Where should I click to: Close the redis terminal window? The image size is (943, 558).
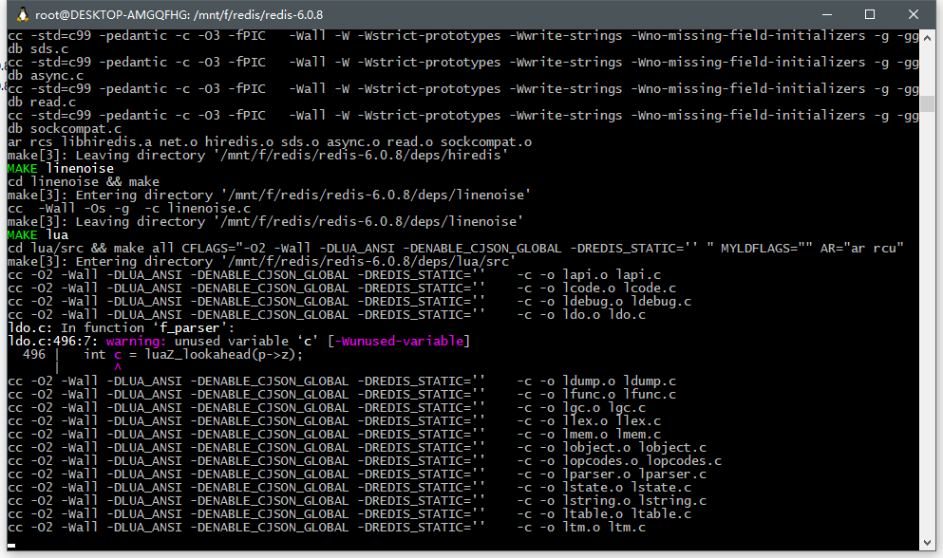[x=913, y=14]
